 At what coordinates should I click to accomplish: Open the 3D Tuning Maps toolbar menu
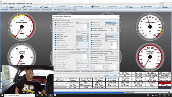click(x=146, y=6)
